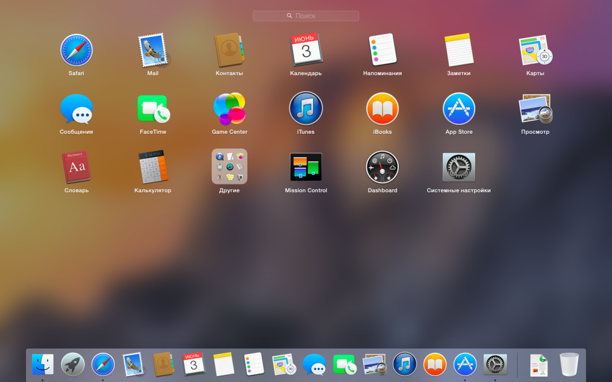This screenshot has height=382, width=612.
Task: Launch Mail from the Launchpad grid
Action: point(153,50)
